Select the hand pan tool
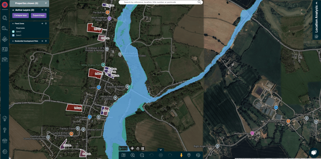This screenshot has height=159, width=321. click(138, 148)
